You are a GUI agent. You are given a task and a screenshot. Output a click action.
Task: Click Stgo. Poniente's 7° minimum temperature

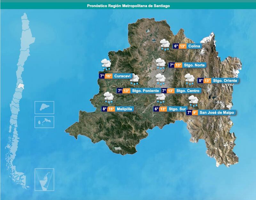pyautogui.click(x=120, y=91)
